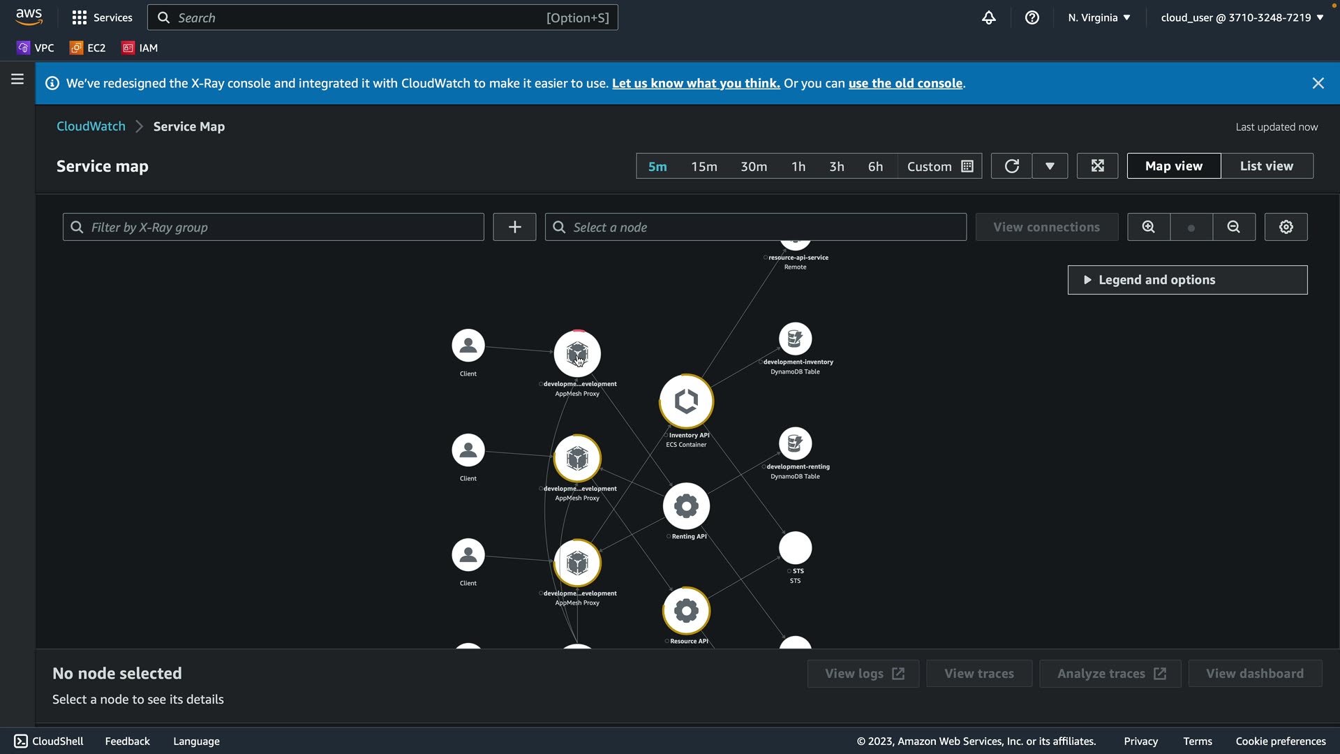Switch to List view
The width and height of the screenshot is (1340, 754).
point(1266,166)
